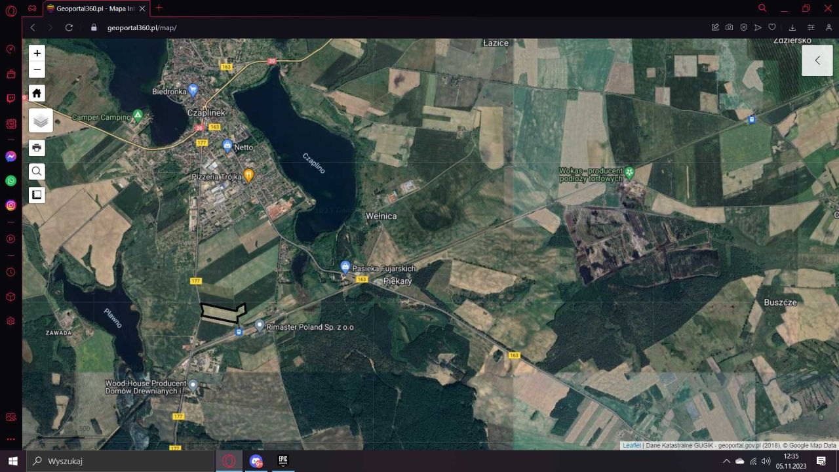
Task: Open a new browser tab
Action: tap(159, 8)
